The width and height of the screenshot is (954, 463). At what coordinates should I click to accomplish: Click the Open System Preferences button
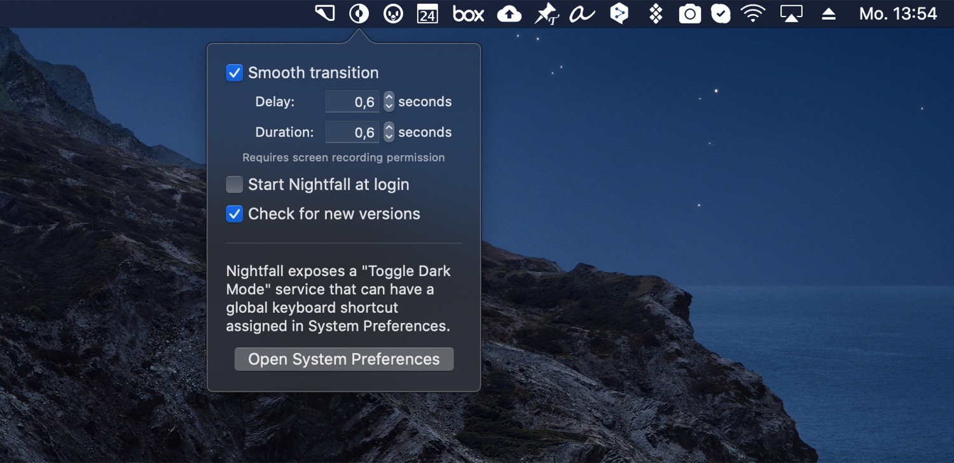click(343, 359)
